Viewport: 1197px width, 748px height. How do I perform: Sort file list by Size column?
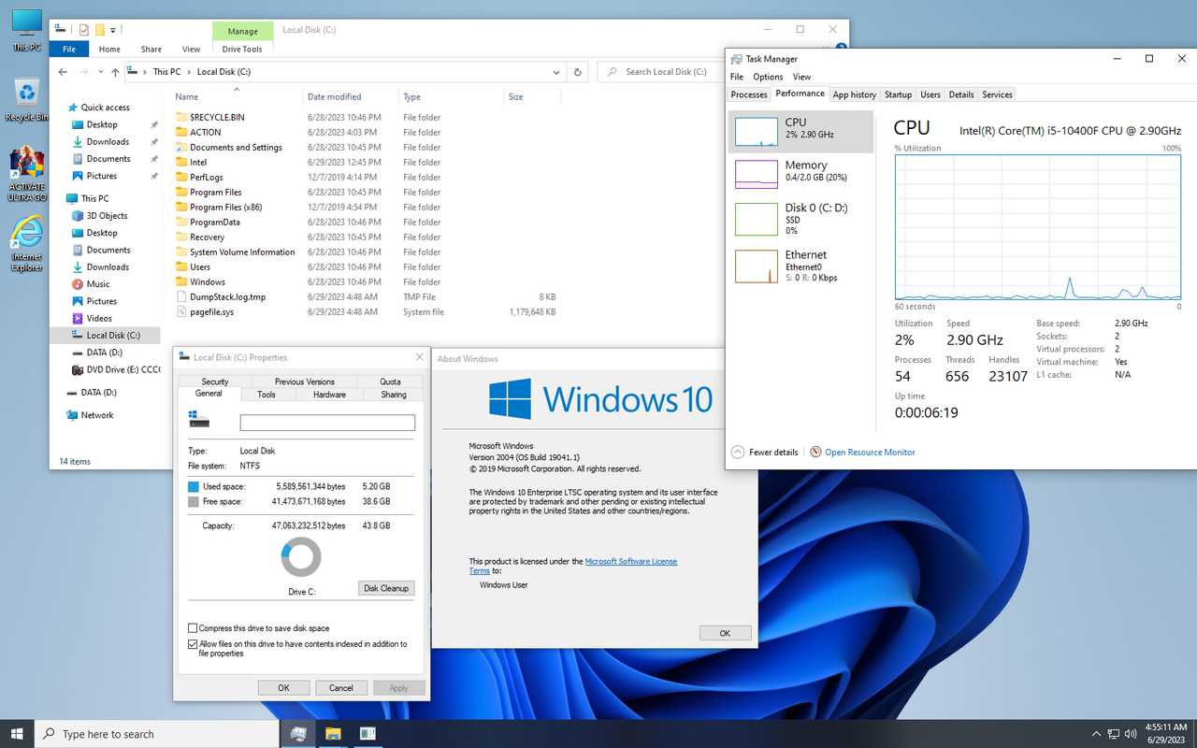tap(532, 96)
